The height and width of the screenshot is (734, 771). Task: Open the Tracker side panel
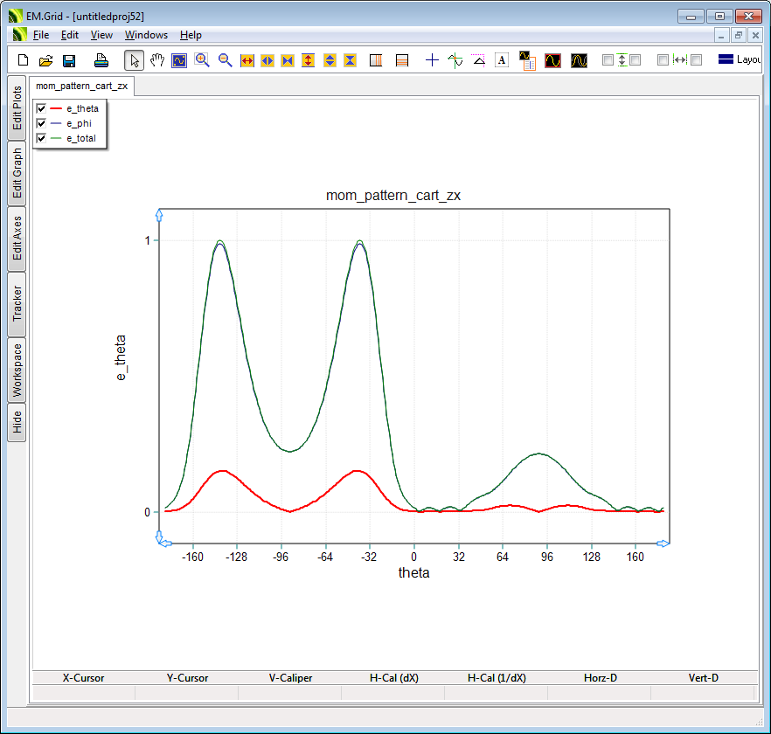(x=17, y=303)
